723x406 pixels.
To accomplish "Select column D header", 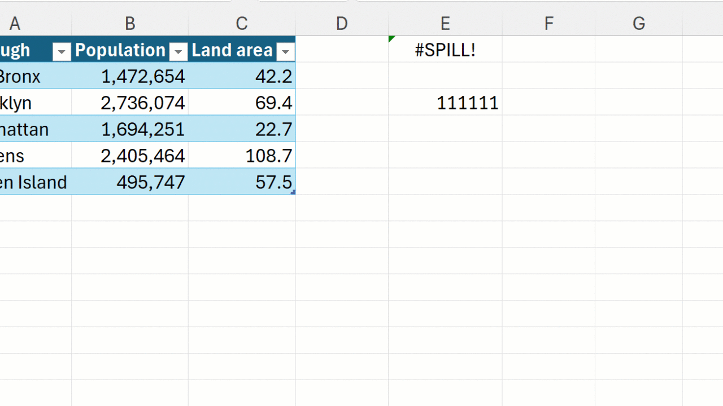I will 342,24.
